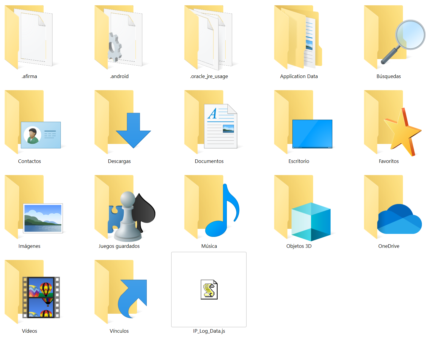The width and height of the screenshot is (429, 344).
Task: Select the Objetos 3D cube folder
Action: [299, 207]
